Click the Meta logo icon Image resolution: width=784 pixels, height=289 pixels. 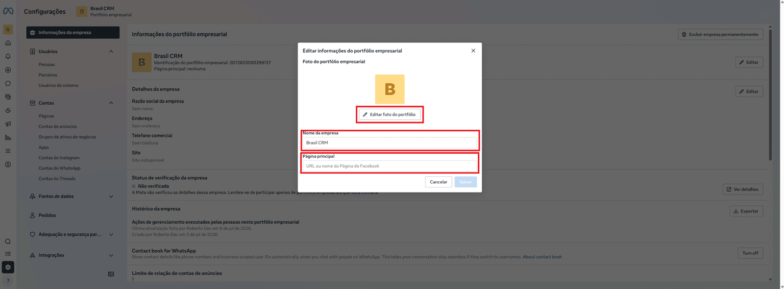click(x=8, y=11)
